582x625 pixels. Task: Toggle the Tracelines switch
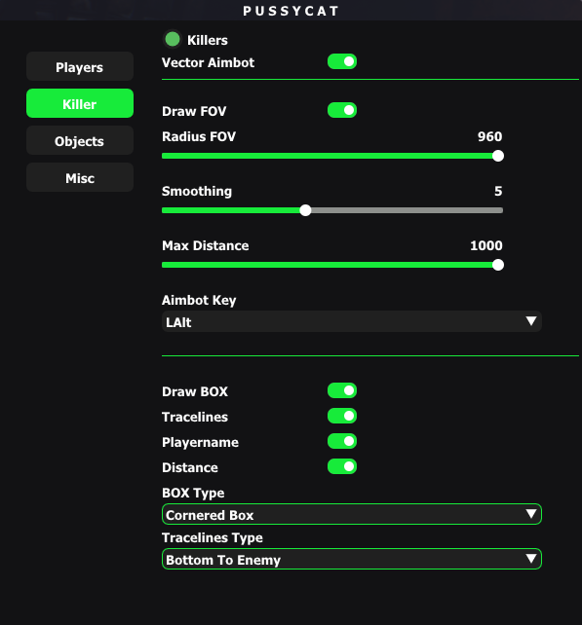[342, 416]
